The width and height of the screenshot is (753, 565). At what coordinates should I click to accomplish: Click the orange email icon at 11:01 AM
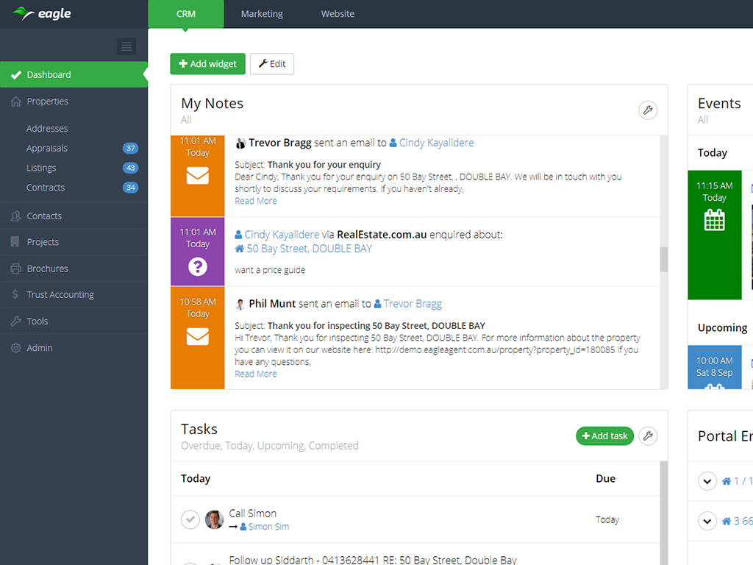click(x=197, y=176)
